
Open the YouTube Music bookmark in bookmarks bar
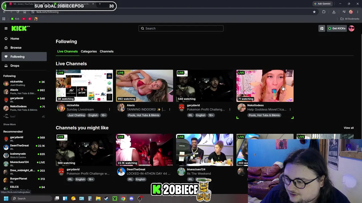pyautogui.click(x=30, y=19)
